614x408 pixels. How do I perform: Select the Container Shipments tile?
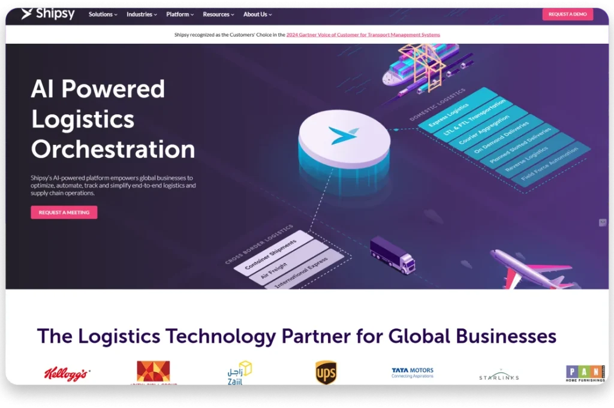[x=273, y=253]
